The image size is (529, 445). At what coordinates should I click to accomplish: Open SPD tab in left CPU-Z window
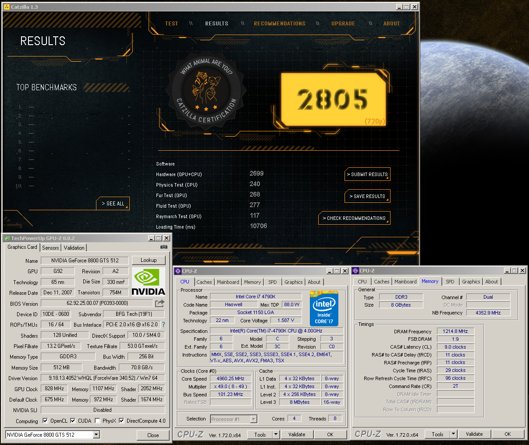tap(273, 282)
